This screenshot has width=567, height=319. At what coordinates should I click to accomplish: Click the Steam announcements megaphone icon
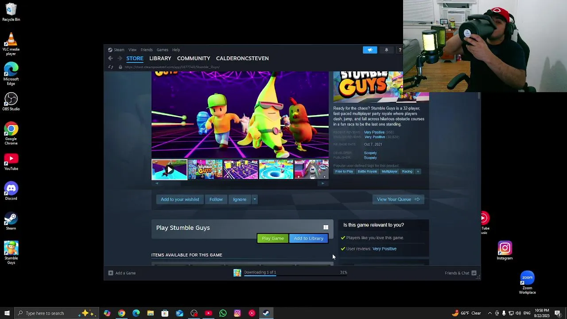point(370,50)
